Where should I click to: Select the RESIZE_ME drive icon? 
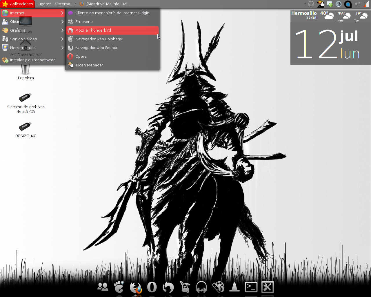(x=26, y=130)
